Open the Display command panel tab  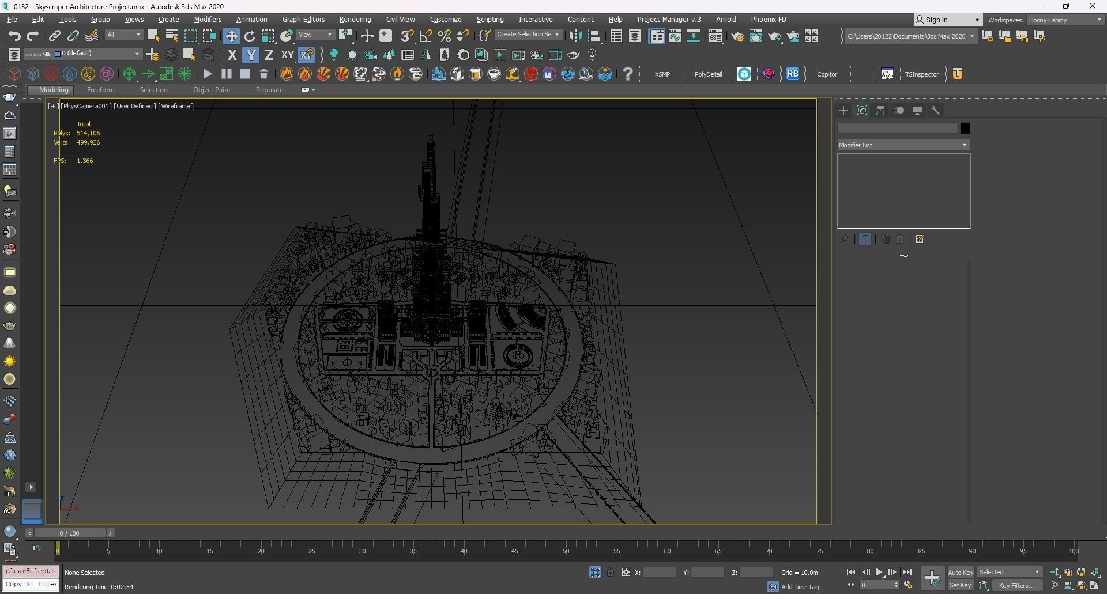[x=917, y=111]
